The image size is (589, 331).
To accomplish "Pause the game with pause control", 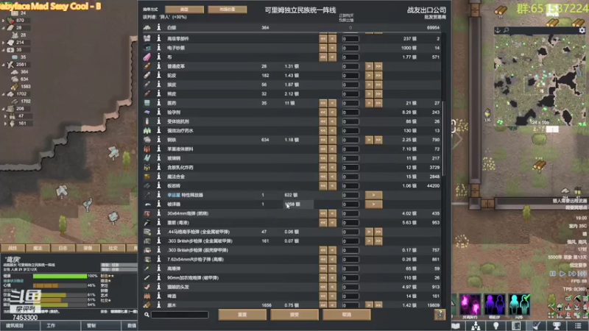I will (x=553, y=274).
